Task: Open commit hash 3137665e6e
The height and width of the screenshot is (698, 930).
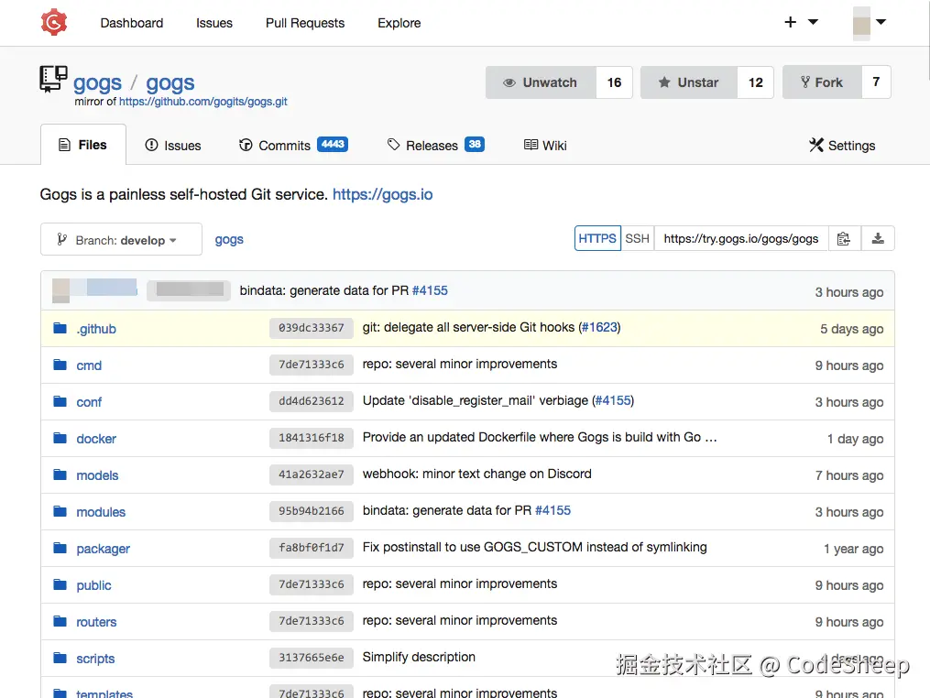Action: (312, 658)
